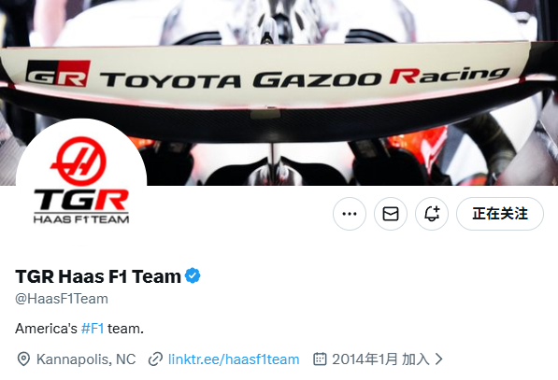558x380 pixels.
Task: Open the TGR Haas F1 Team profile picture
Action: (81, 181)
